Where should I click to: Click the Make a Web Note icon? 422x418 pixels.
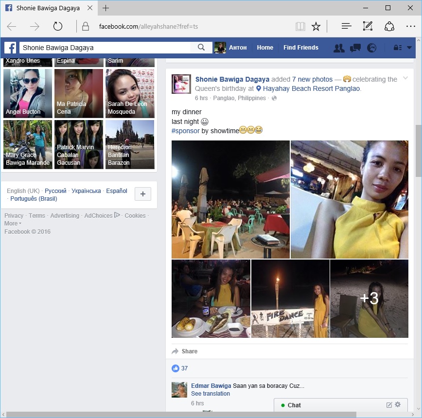pyautogui.click(x=368, y=27)
